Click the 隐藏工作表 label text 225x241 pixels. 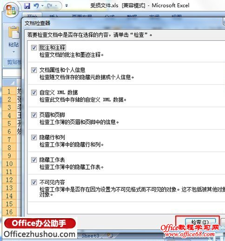click(52, 160)
